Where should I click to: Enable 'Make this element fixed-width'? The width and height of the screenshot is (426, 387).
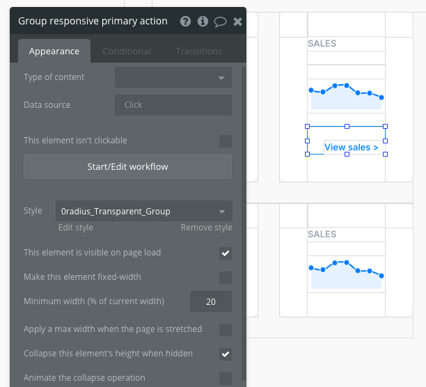[x=226, y=278]
